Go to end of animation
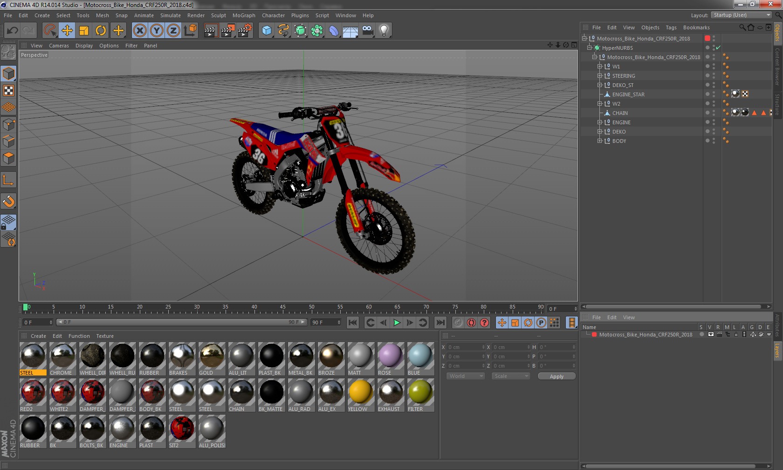Viewport: 783px width, 470px height. point(440,322)
